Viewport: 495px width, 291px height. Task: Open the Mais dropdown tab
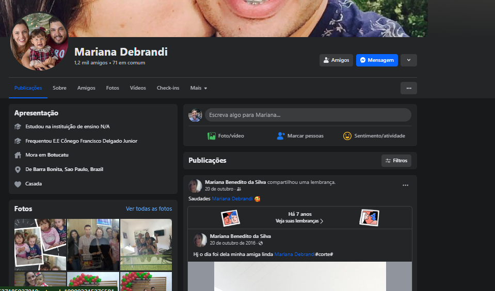click(x=198, y=88)
